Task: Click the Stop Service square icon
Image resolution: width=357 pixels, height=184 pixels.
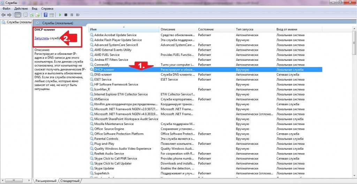Action: pyautogui.click(x=66, y=15)
